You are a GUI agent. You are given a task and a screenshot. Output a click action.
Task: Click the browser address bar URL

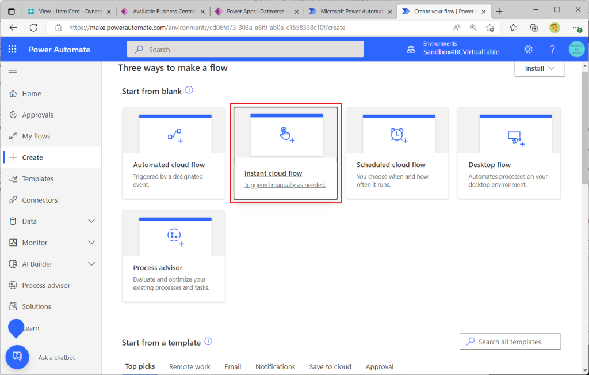pyautogui.click(x=207, y=28)
